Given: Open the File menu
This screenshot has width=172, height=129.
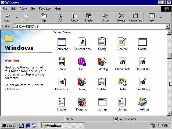Looking at the screenshot, I should tap(5, 9).
